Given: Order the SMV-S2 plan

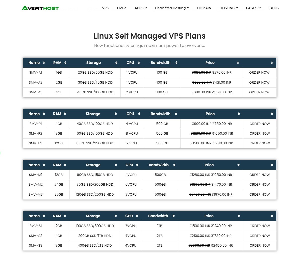Looking at the screenshot, I should pyautogui.click(x=260, y=236).
